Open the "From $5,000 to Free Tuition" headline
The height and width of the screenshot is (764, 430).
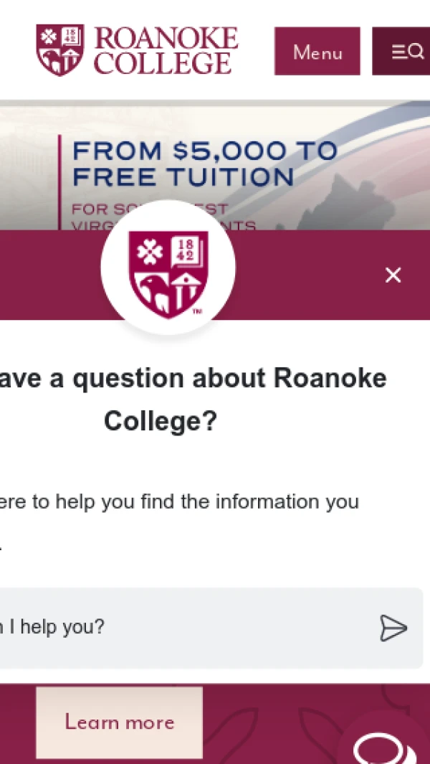204,164
